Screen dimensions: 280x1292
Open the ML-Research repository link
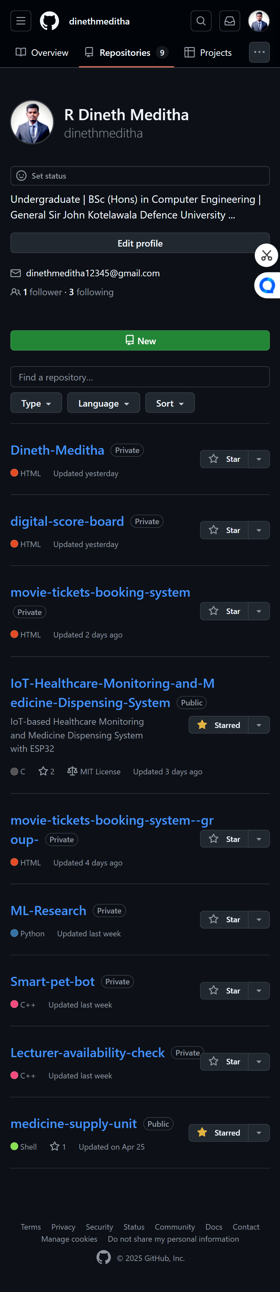(x=48, y=910)
